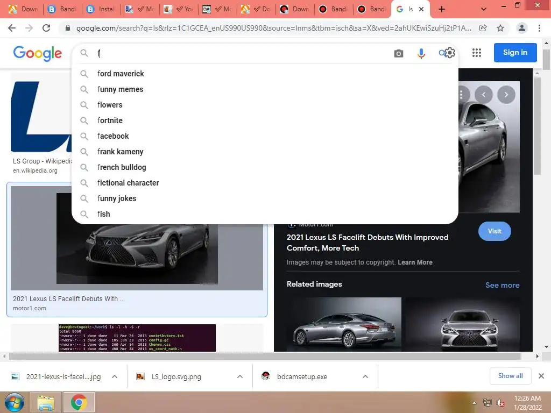This screenshot has width=551, height=413.
Task: Bookmark this page with the star icon
Action: click(500, 28)
